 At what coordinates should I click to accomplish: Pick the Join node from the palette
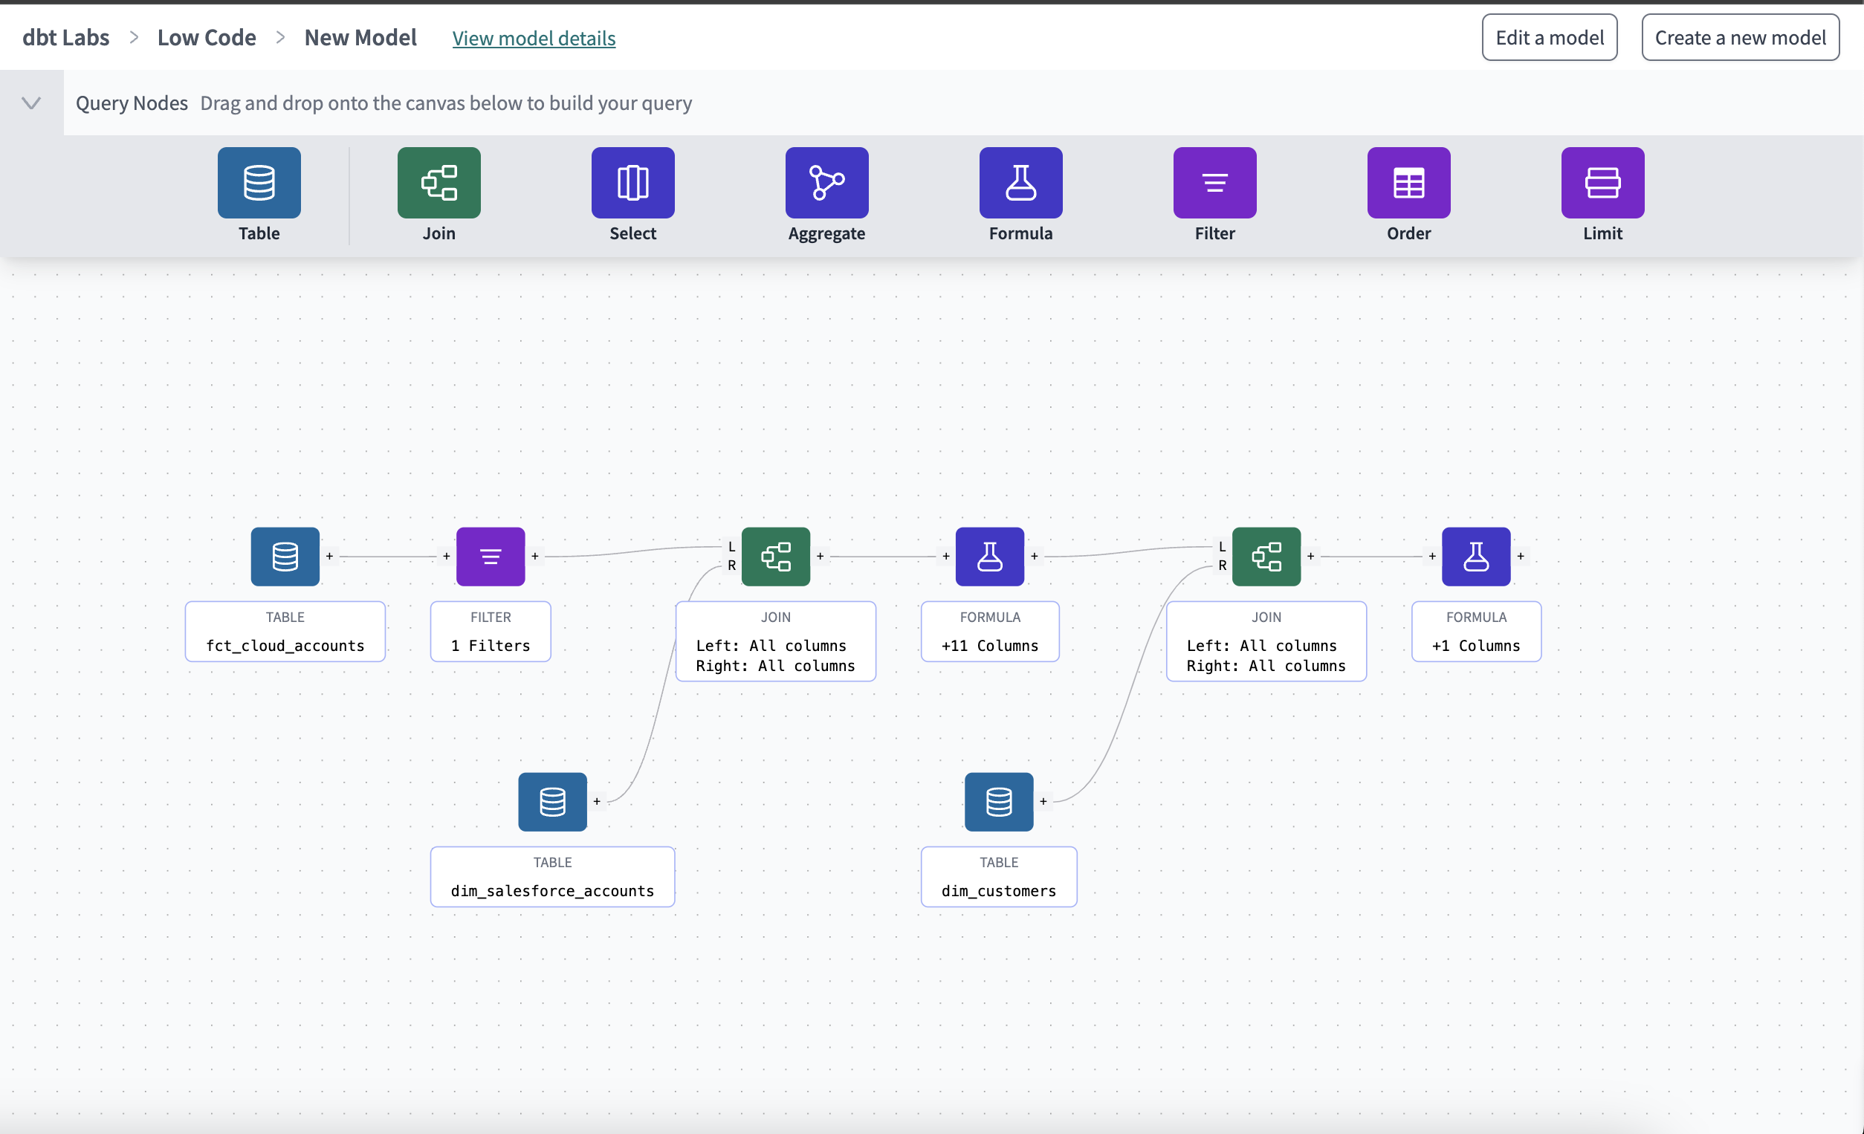(439, 182)
